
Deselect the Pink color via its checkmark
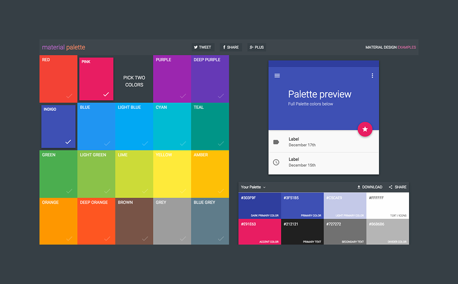(106, 95)
